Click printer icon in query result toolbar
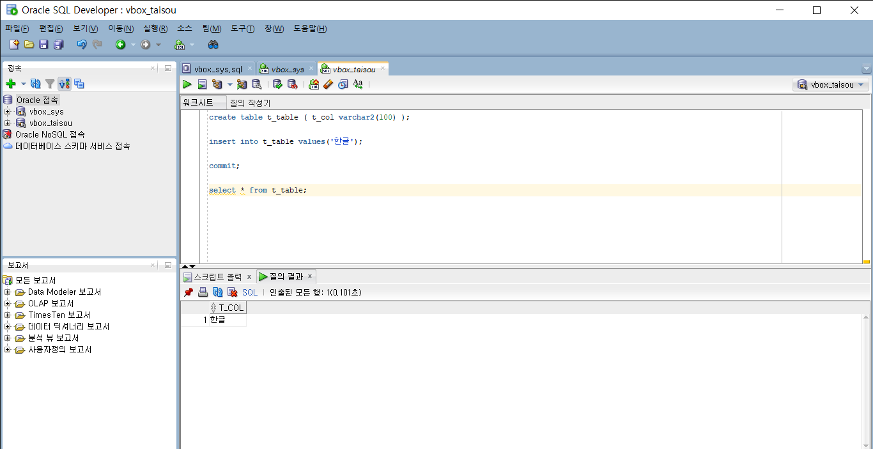Screen dimensions: 873x449 [x=203, y=292]
